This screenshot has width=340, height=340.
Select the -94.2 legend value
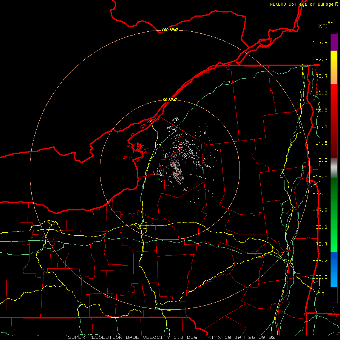tap(320, 261)
